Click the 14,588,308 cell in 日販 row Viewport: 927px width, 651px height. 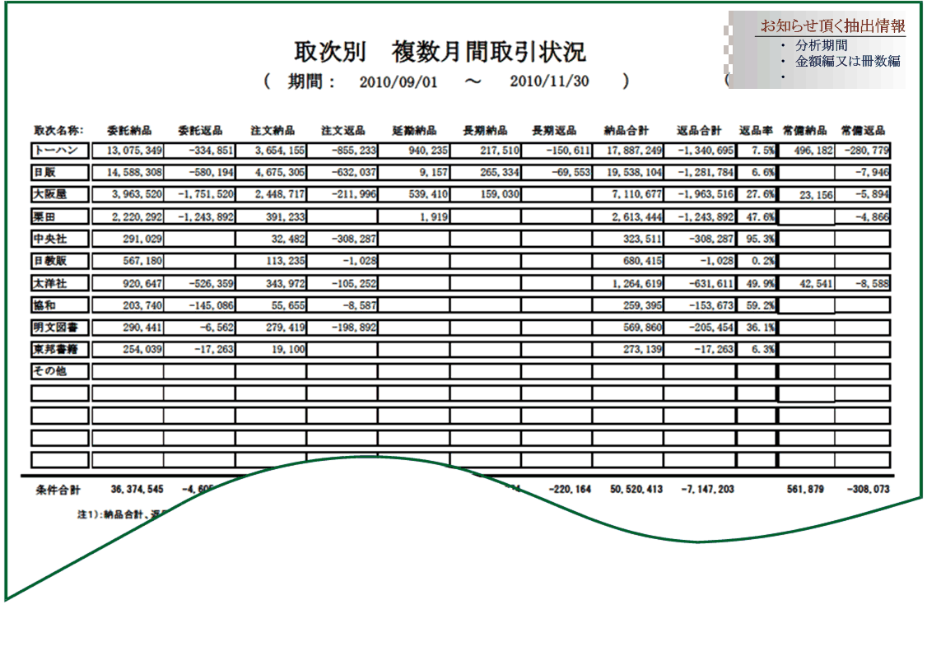point(128,172)
